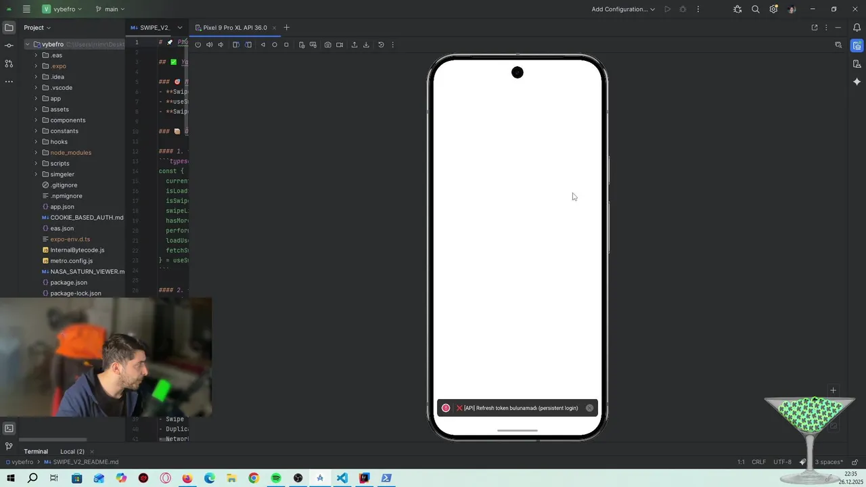
Task: Select the Local (2) terminal tab
Action: click(x=72, y=452)
